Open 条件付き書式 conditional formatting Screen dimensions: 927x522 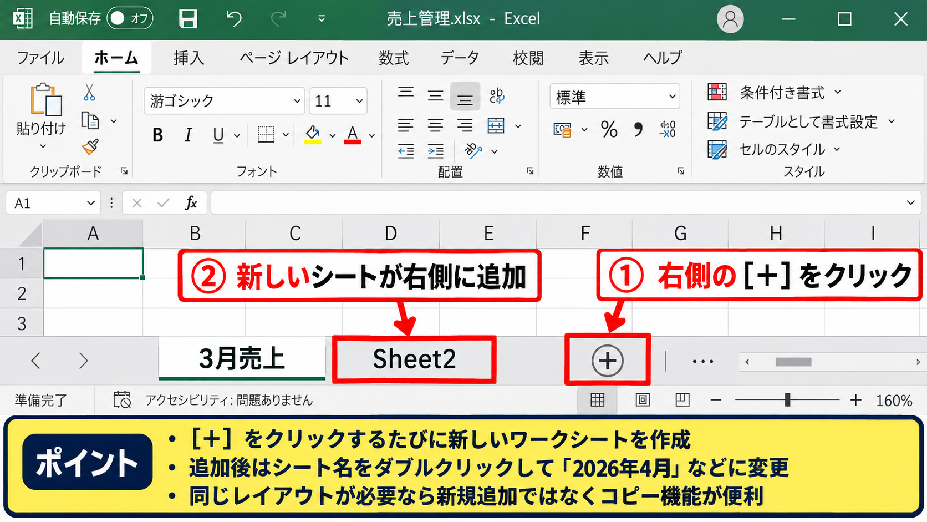775,92
